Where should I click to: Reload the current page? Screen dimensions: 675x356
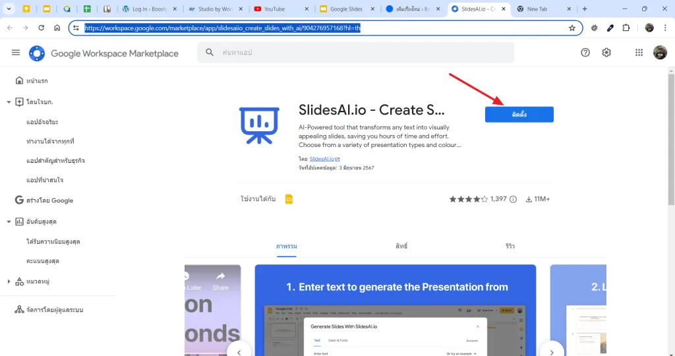click(42, 28)
